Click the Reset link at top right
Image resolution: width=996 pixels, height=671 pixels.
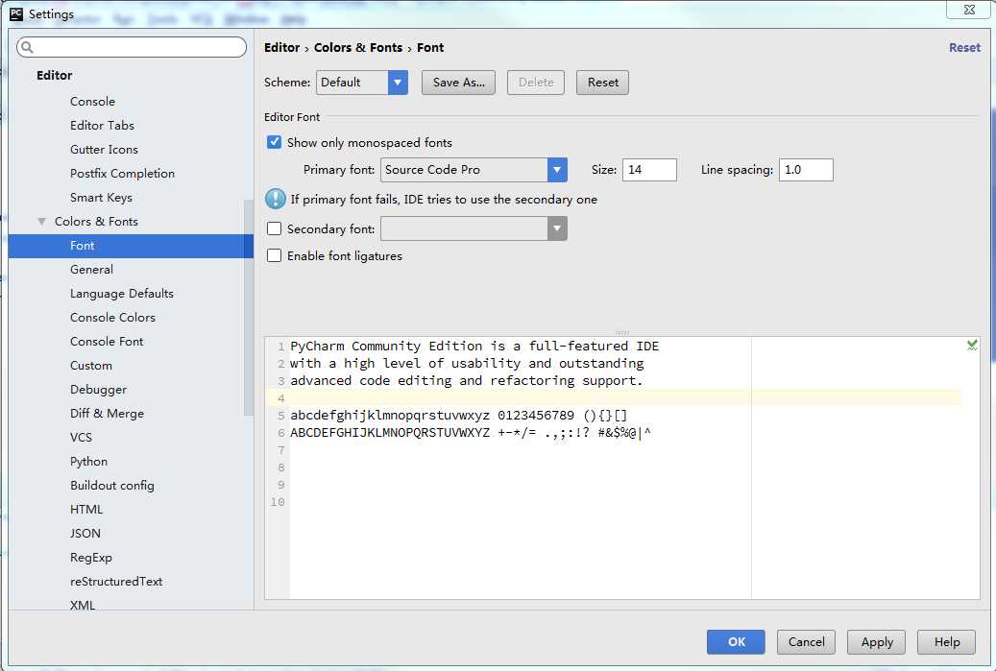[x=964, y=48]
